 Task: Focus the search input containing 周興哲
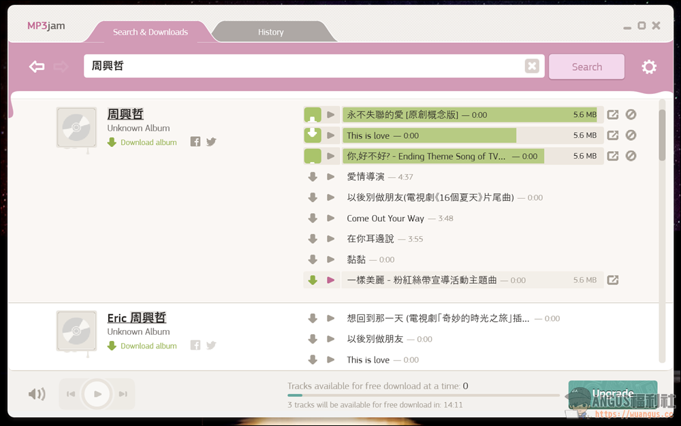click(304, 66)
